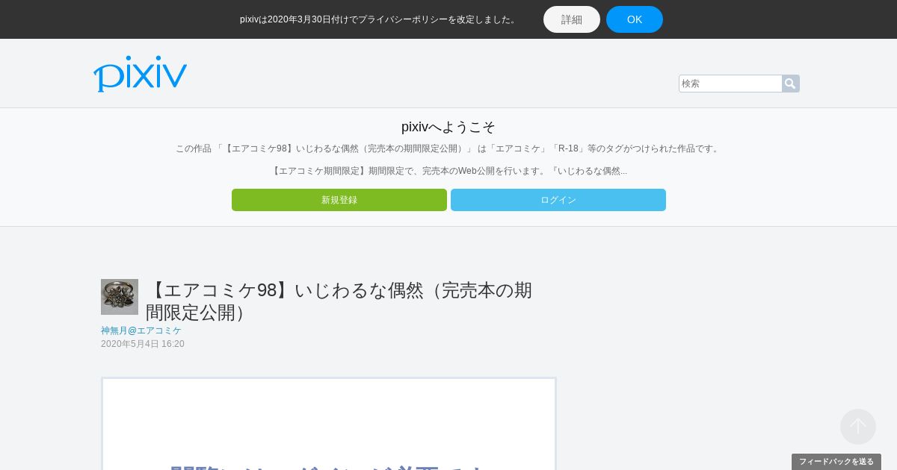Click the pixivへようこそ heading
This screenshot has height=470, width=897.
coord(449,127)
